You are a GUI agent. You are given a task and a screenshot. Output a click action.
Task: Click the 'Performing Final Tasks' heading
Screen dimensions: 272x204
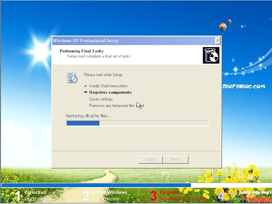81,51
